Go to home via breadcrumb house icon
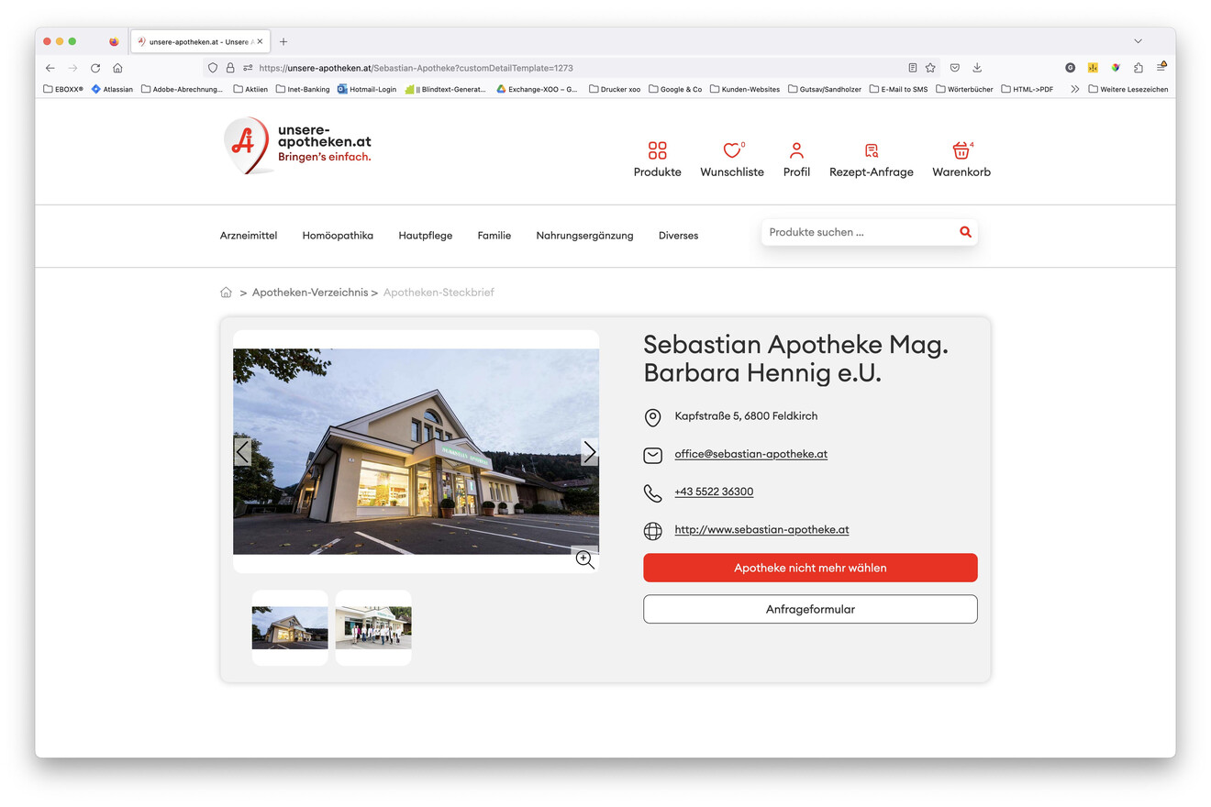Viewport: 1211px width, 807px height. coord(226,293)
